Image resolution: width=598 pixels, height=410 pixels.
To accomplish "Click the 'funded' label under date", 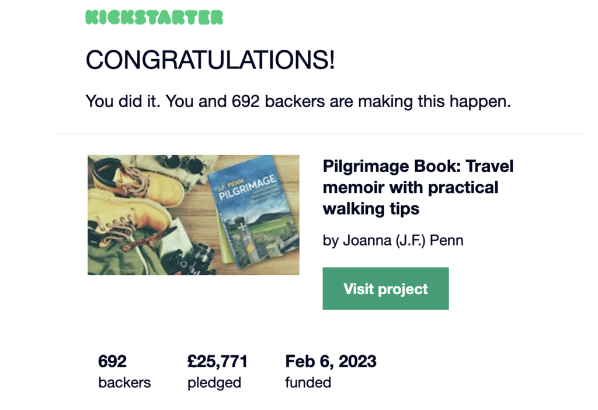I will (308, 383).
